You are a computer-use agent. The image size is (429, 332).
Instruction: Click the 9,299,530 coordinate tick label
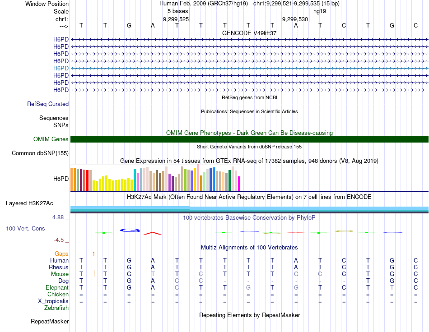tap(295, 19)
